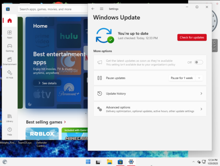Click the widget icon at taskbar left

coord(5,162)
